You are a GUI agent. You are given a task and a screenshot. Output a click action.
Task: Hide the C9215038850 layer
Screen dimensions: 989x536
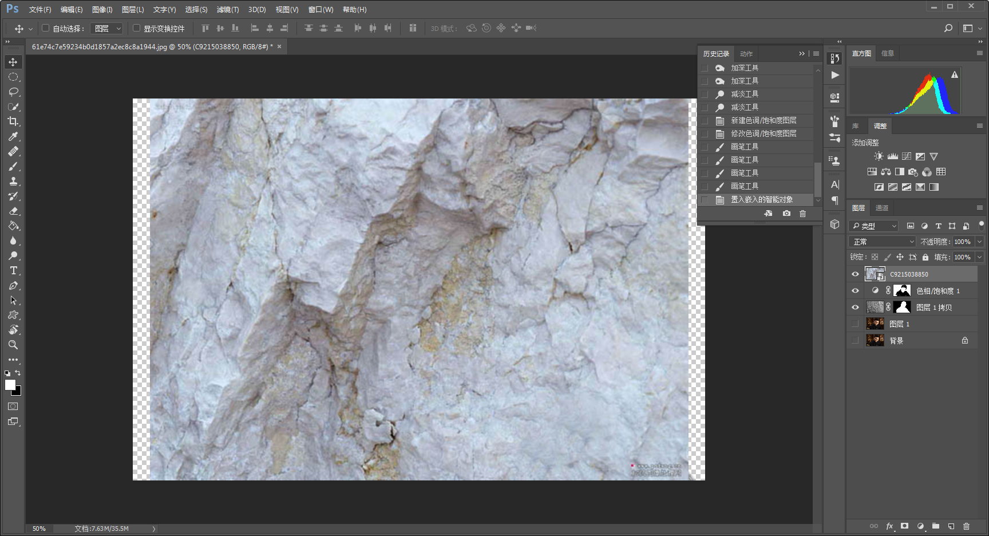tap(855, 274)
